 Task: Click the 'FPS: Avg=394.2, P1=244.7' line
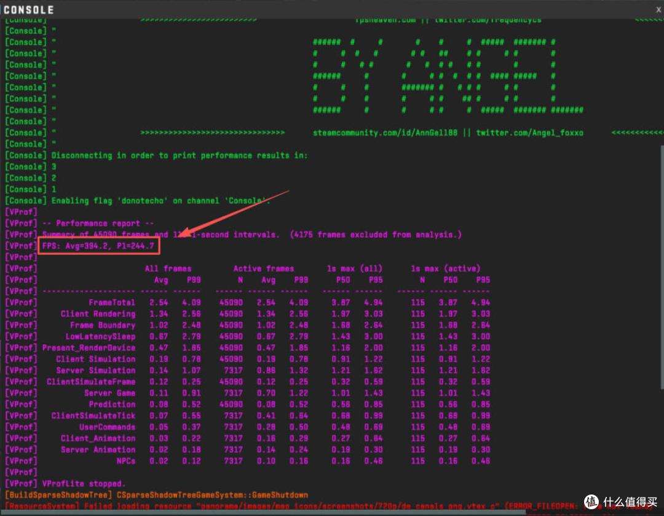pos(98,246)
